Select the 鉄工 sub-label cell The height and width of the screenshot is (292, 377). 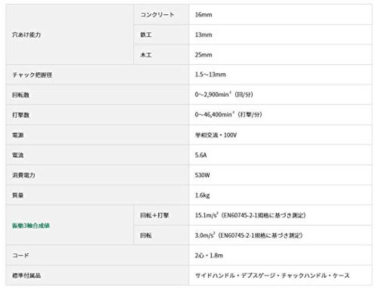coord(146,35)
